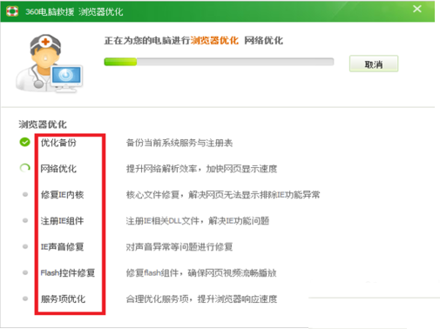Click the orange 浏览器优化 status text

[x=214, y=40]
